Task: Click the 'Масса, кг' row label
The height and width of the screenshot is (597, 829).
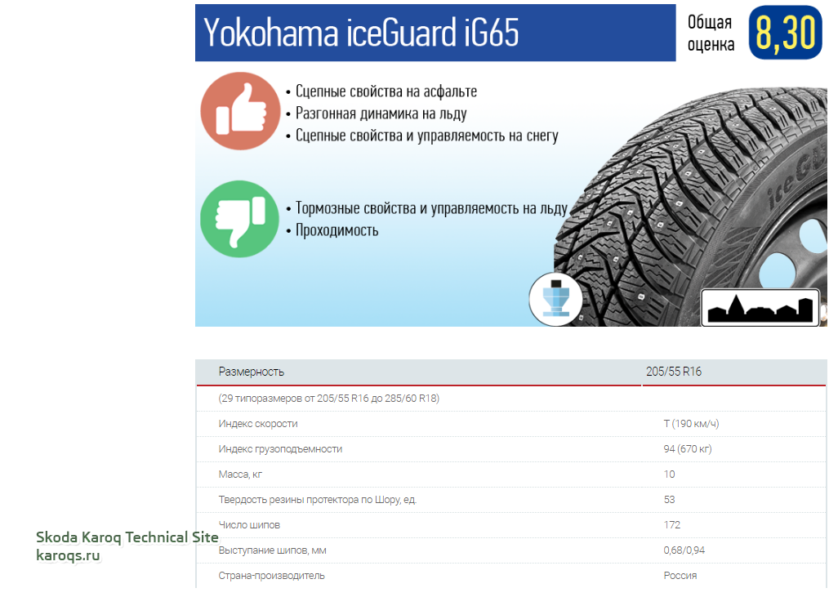Action: (x=240, y=474)
